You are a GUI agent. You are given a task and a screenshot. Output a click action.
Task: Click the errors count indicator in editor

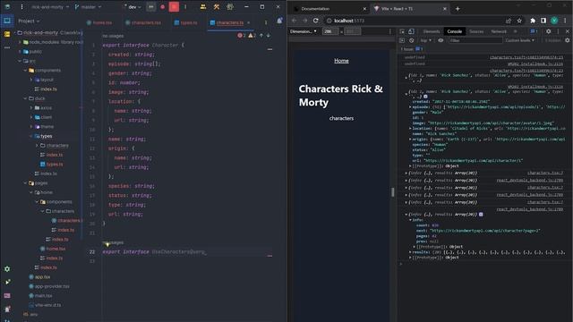pyautogui.click(x=241, y=36)
